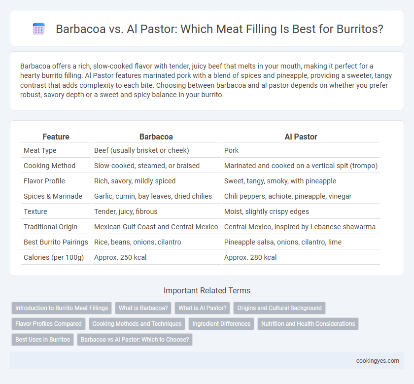414x384 pixels.
Task: Click the 'Slow-cooked, steamed, or braised' cell
Action: click(x=156, y=166)
